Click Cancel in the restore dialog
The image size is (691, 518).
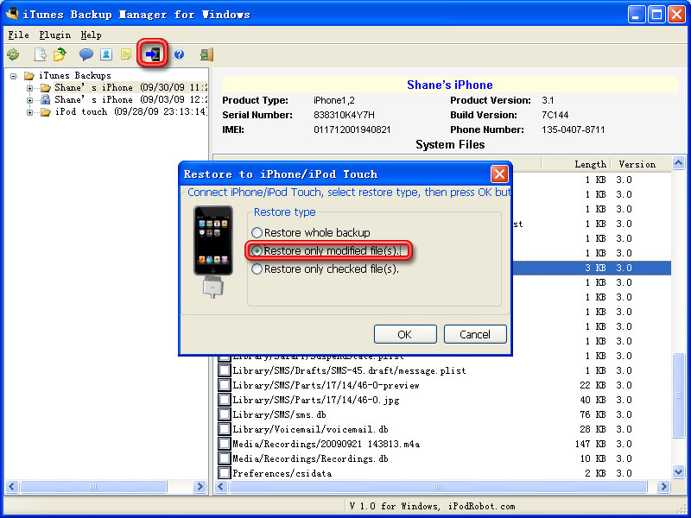click(x=475, y=334)
